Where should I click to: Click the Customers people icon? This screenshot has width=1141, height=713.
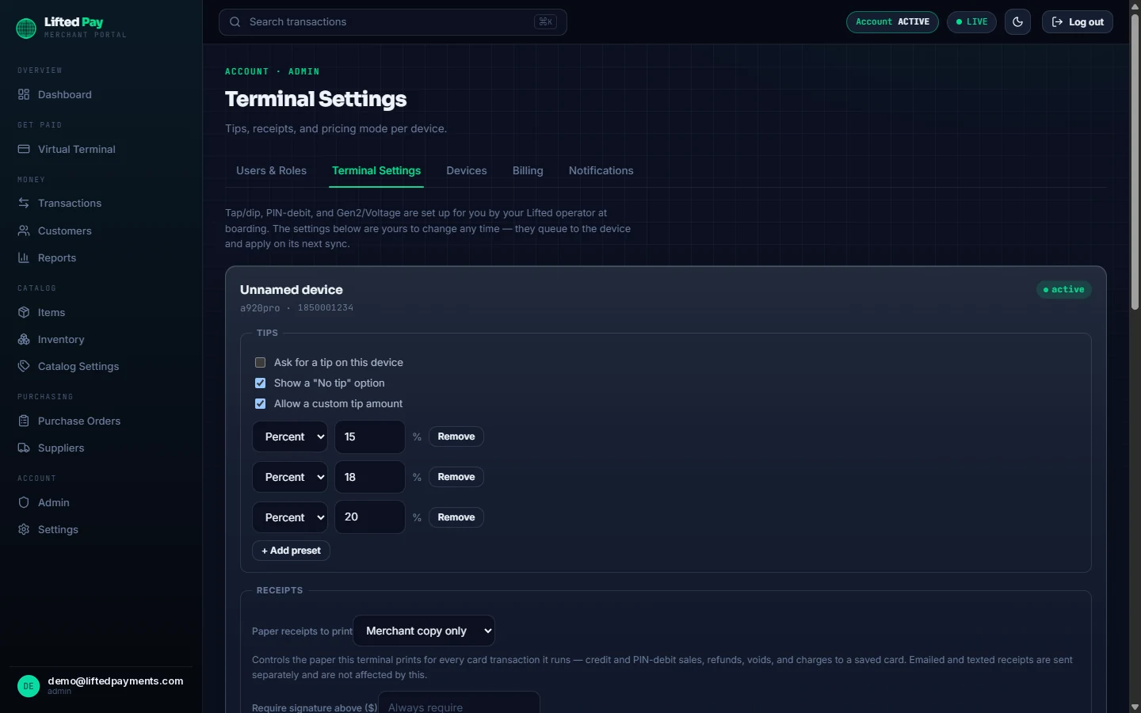click(x=24, y=231)
